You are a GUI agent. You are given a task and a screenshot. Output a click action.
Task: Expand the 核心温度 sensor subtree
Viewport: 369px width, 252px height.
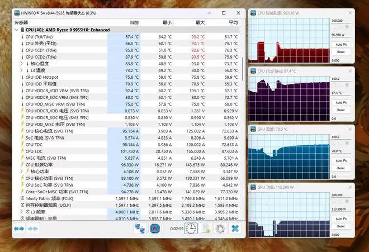pos(21,64)
